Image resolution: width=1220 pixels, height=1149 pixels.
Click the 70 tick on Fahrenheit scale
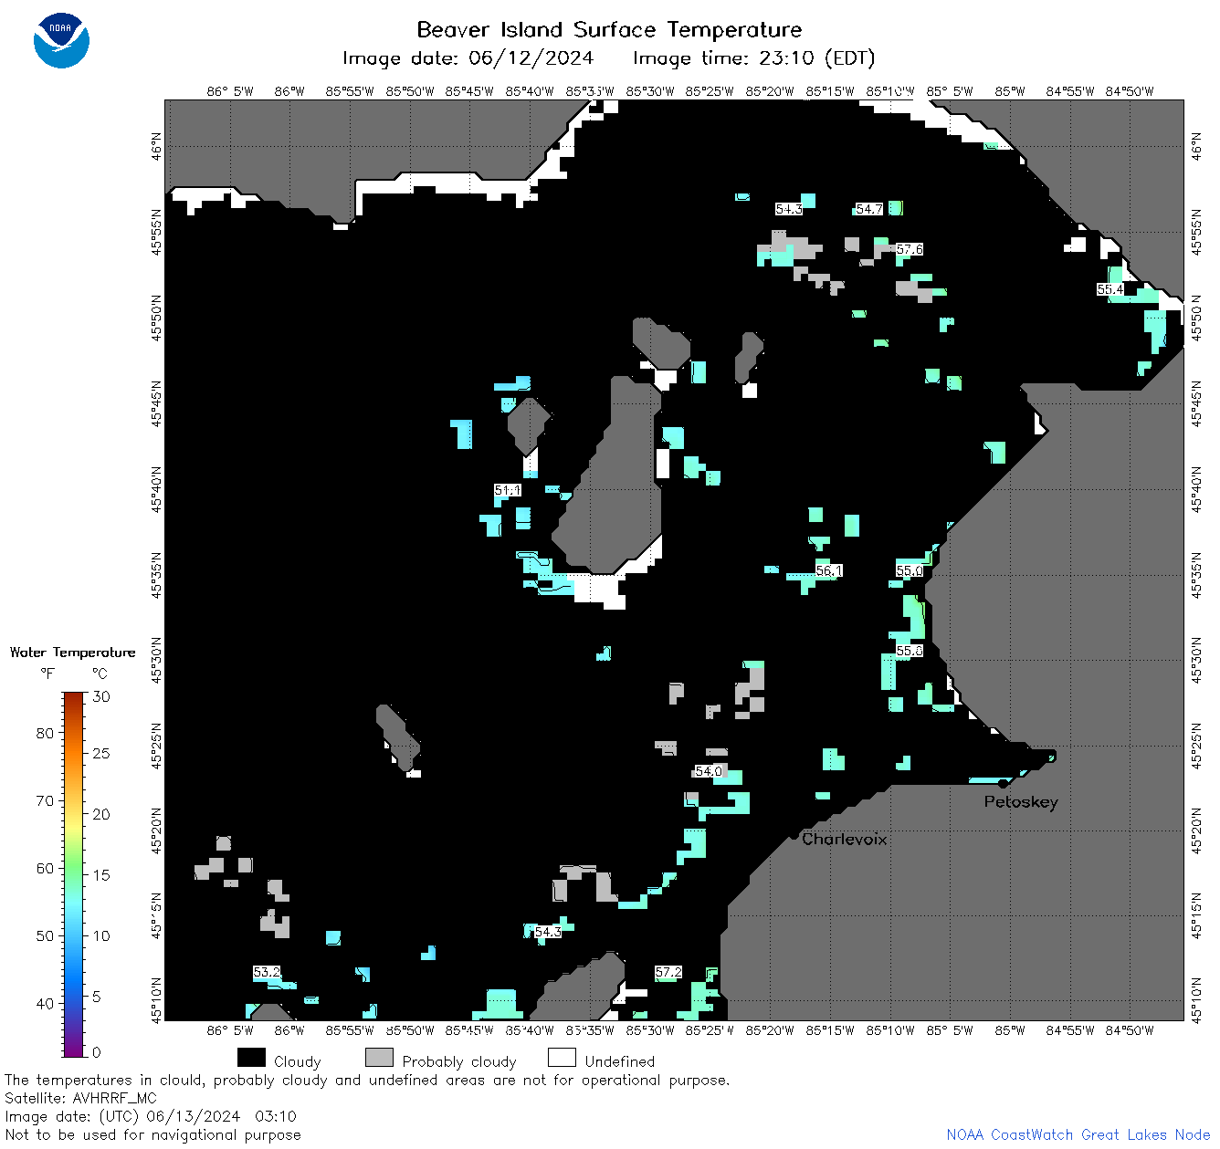[x=45, y=800]
